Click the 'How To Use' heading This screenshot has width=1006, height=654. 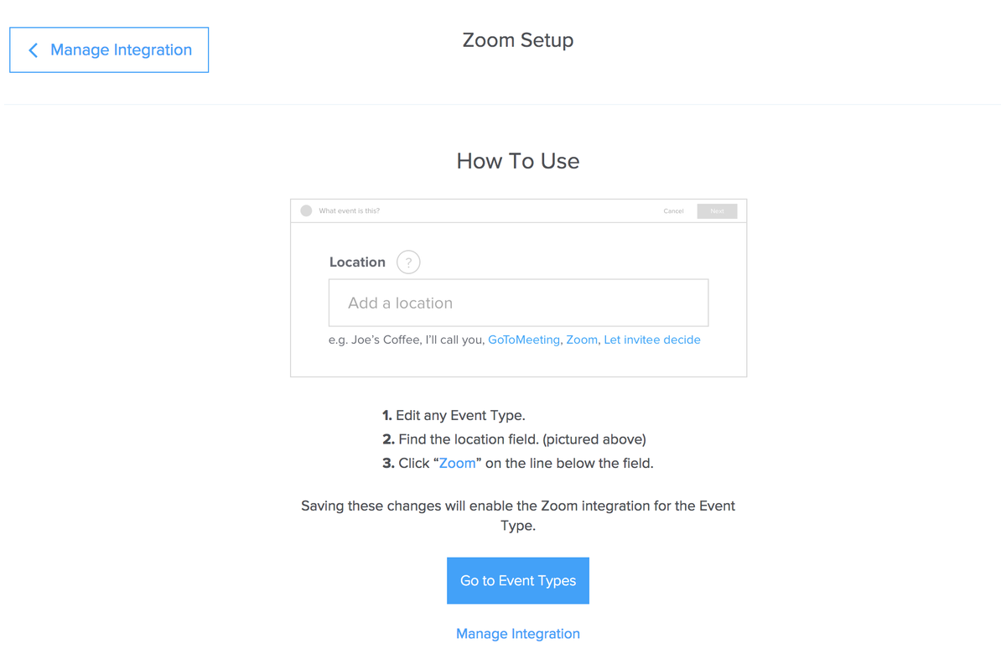coord(518,161)
